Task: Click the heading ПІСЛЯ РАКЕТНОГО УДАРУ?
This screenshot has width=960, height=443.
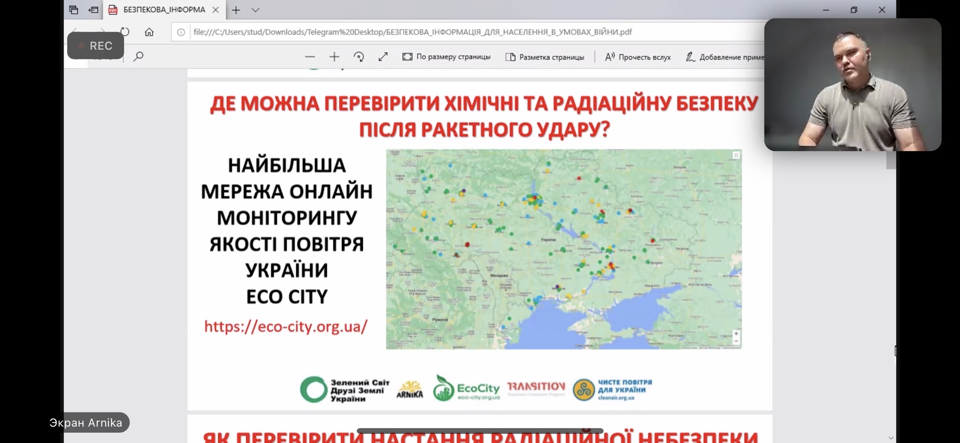Action: tap(484, 129)
